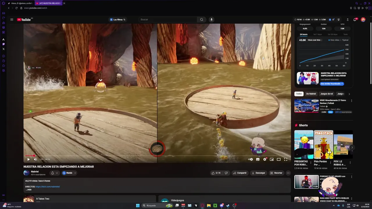This screenshot has height=209, width=372.
Task: Click the trophy icon in the stats bar
Action: (338, 20)
